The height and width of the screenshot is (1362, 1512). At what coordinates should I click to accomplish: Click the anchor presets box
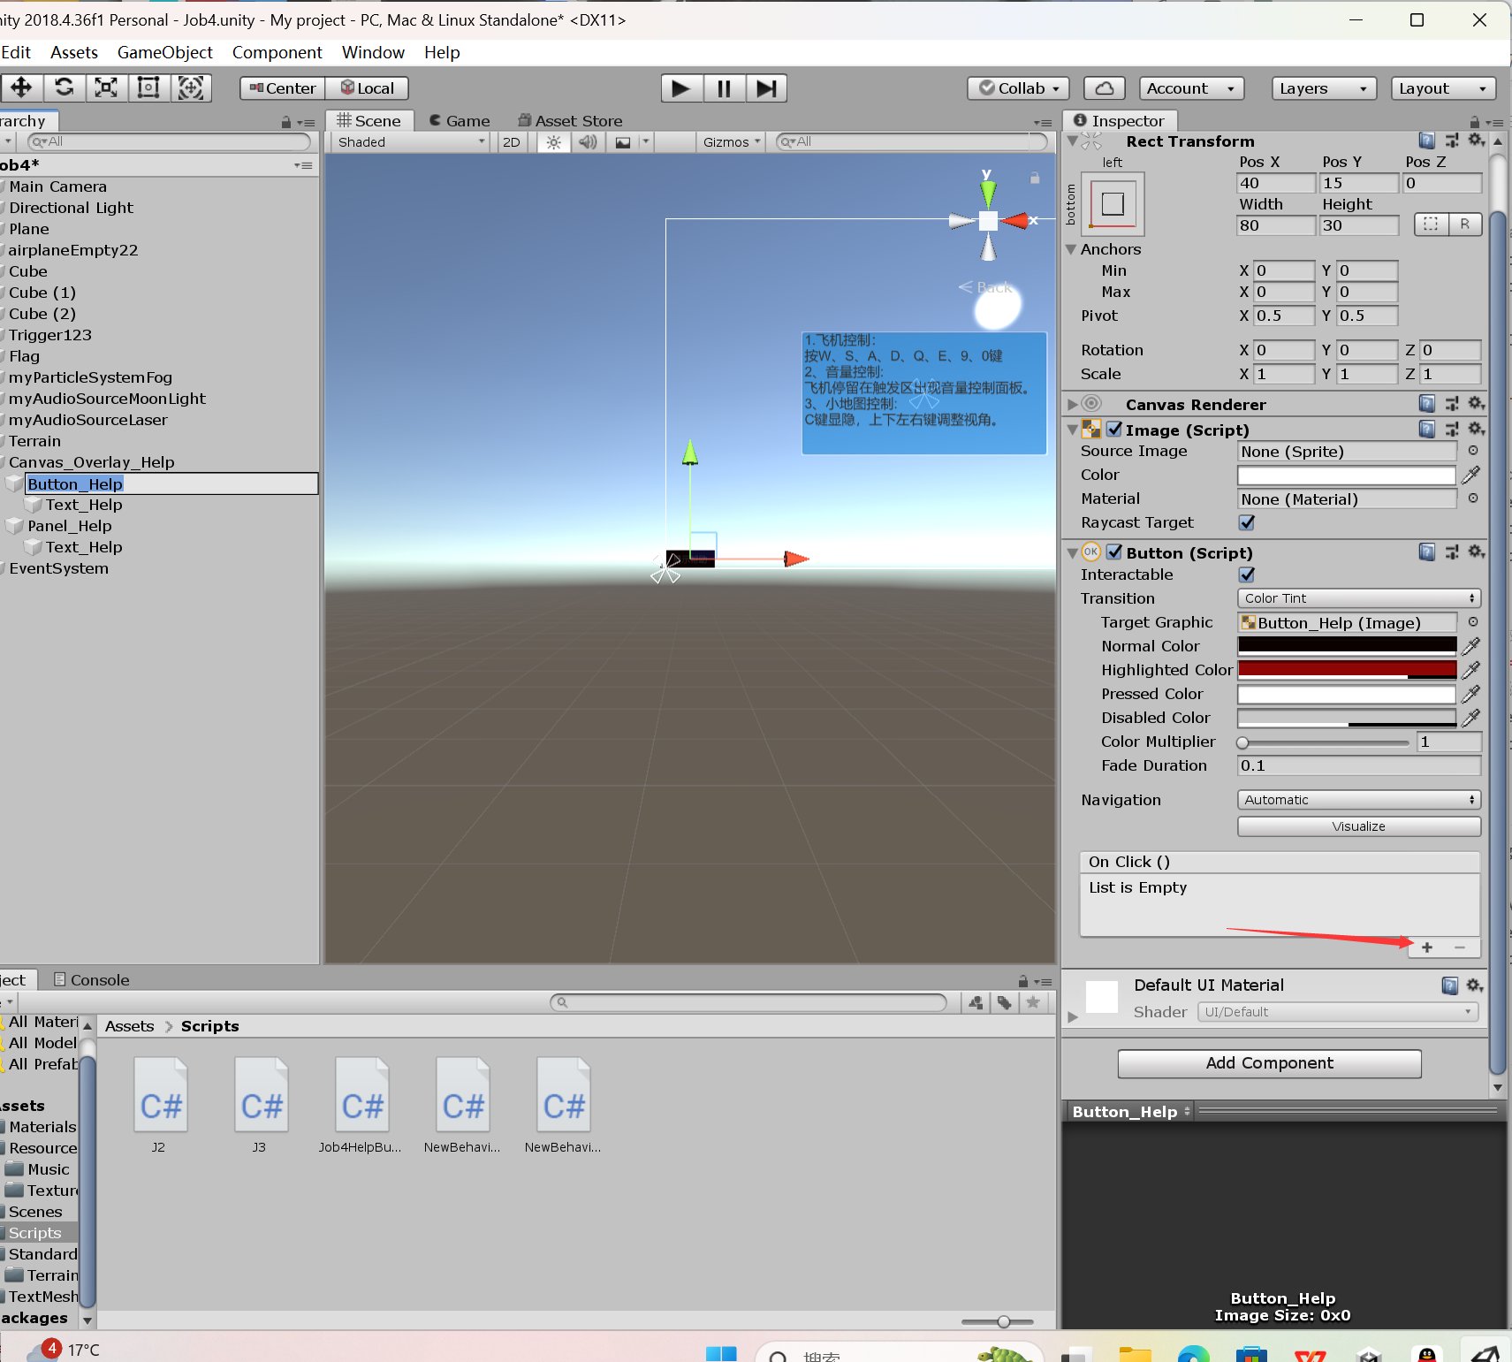1113,204
